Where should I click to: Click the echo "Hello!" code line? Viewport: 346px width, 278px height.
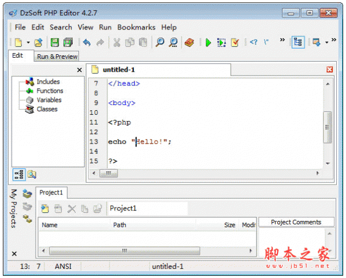pos(140,142)
